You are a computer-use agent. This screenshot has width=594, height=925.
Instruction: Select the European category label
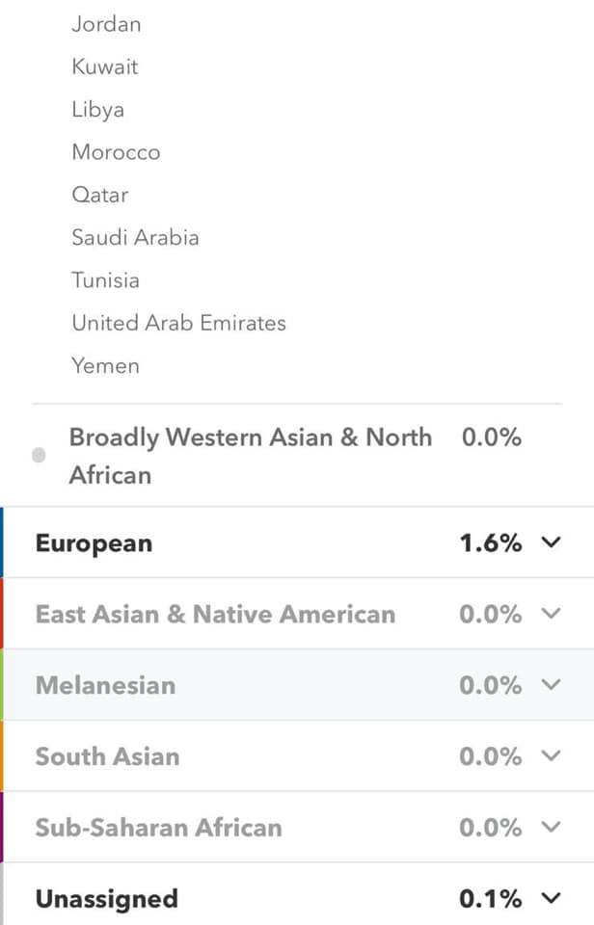pos(94,543)
